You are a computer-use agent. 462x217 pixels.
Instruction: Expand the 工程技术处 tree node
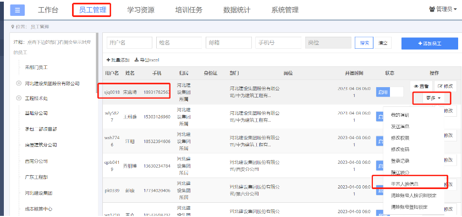19,98
